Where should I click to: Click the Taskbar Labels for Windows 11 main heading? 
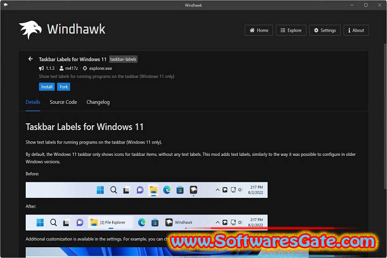[x=85, y=127]
